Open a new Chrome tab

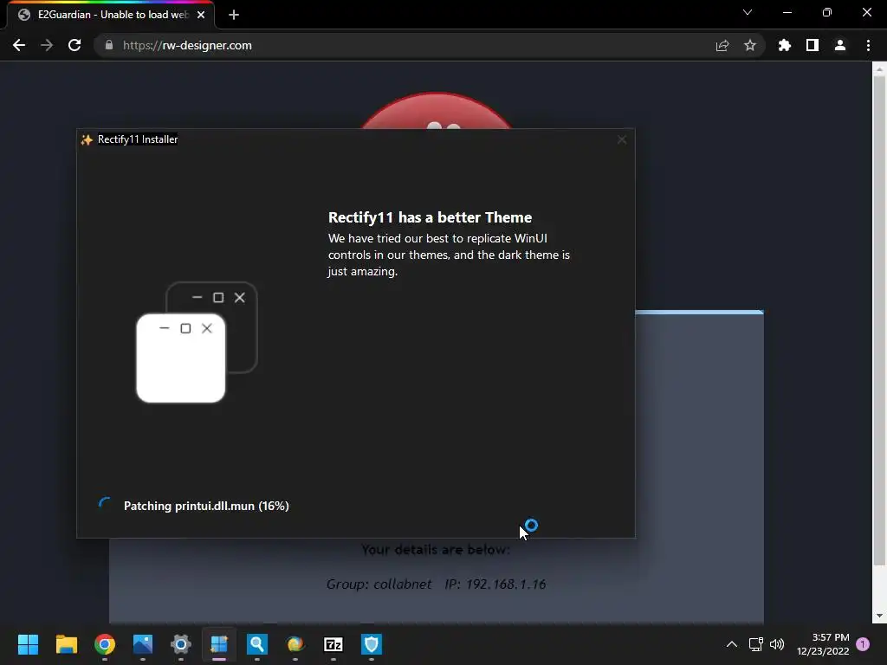coord(234,15)
